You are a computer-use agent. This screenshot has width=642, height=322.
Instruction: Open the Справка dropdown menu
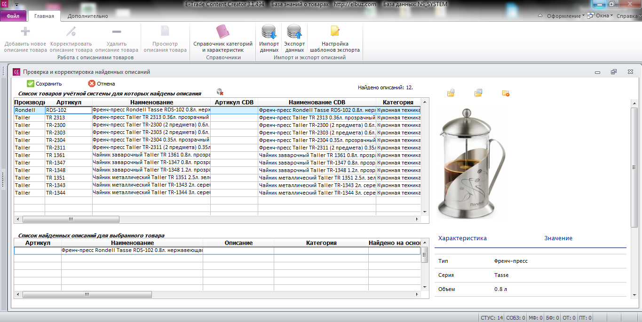[x=629, y=16]
